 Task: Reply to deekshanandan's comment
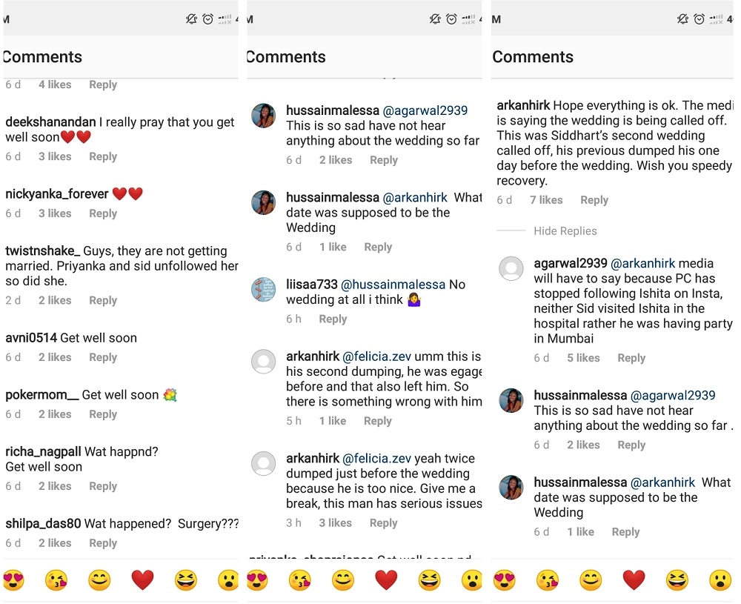103,156
